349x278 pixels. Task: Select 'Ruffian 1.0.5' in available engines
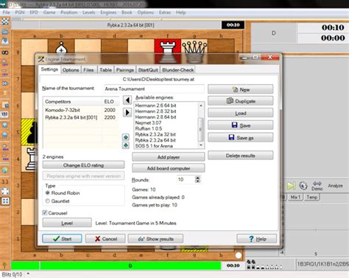pyautogui.click(x=149, y=128)
